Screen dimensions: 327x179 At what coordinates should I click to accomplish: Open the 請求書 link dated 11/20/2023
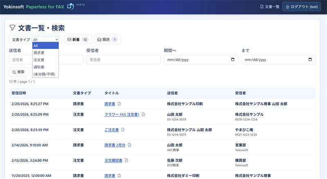coord(110,176)
